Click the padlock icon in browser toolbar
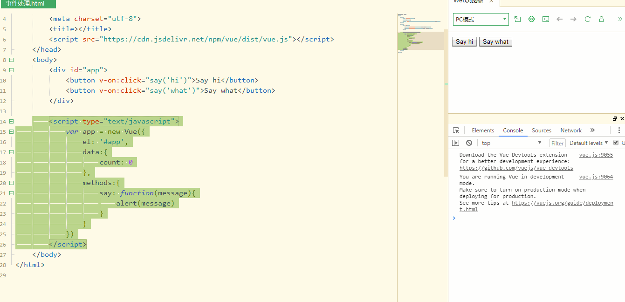The image size is (625, 302). click(601, 19)
